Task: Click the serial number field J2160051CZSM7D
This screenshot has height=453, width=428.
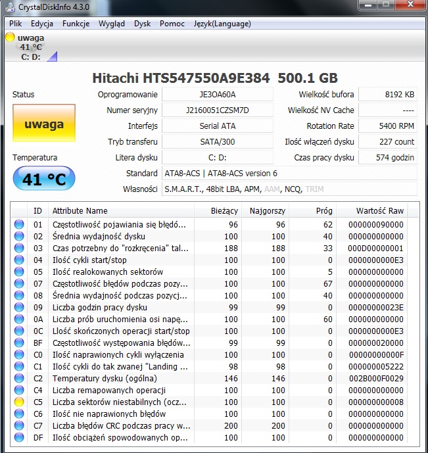Action: point(218,110)
